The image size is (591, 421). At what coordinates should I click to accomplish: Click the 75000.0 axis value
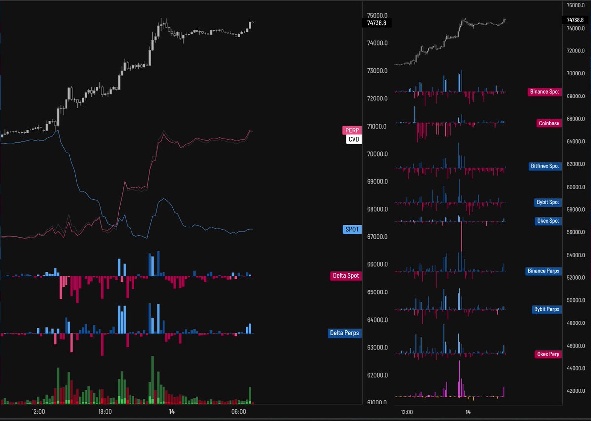pyautogui.click(x=377, y=15)
